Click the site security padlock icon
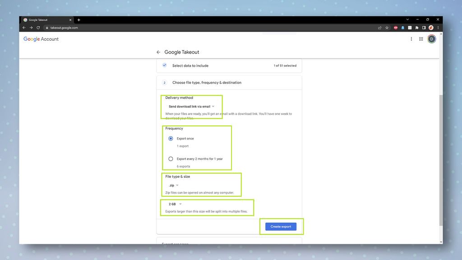This screenshot has width=462, height=260. click(x=46, y=28)
